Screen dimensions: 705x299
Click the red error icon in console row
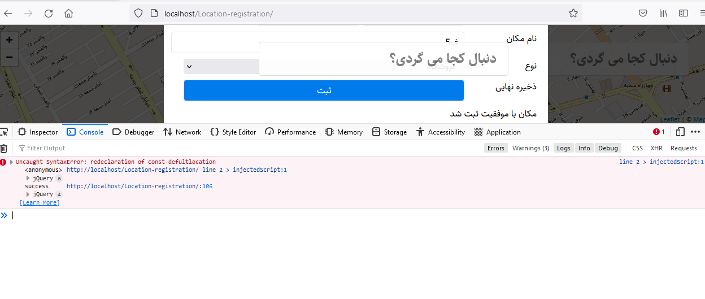(x=3, y=162)
